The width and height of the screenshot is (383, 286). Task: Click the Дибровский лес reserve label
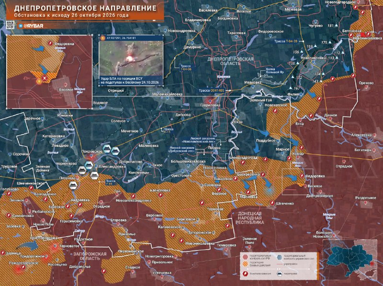(182, 149)
